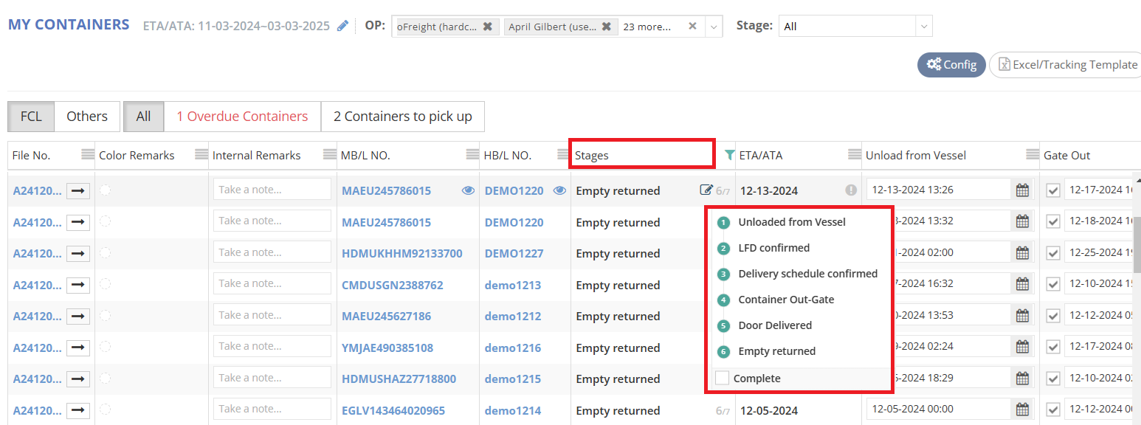Toggle Gate Out checkbox in first row
Viewport: 1141px width, 425px height.
[x=1053, y=190]
